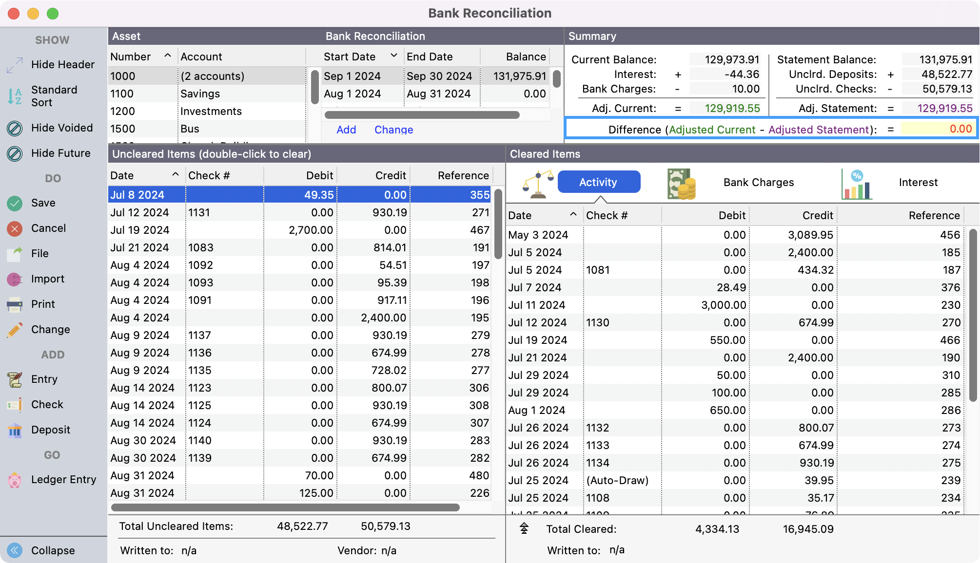Open the Start Date column dropdown
The height and width of the screenshot is (563, 980).
tap(393, 56)
